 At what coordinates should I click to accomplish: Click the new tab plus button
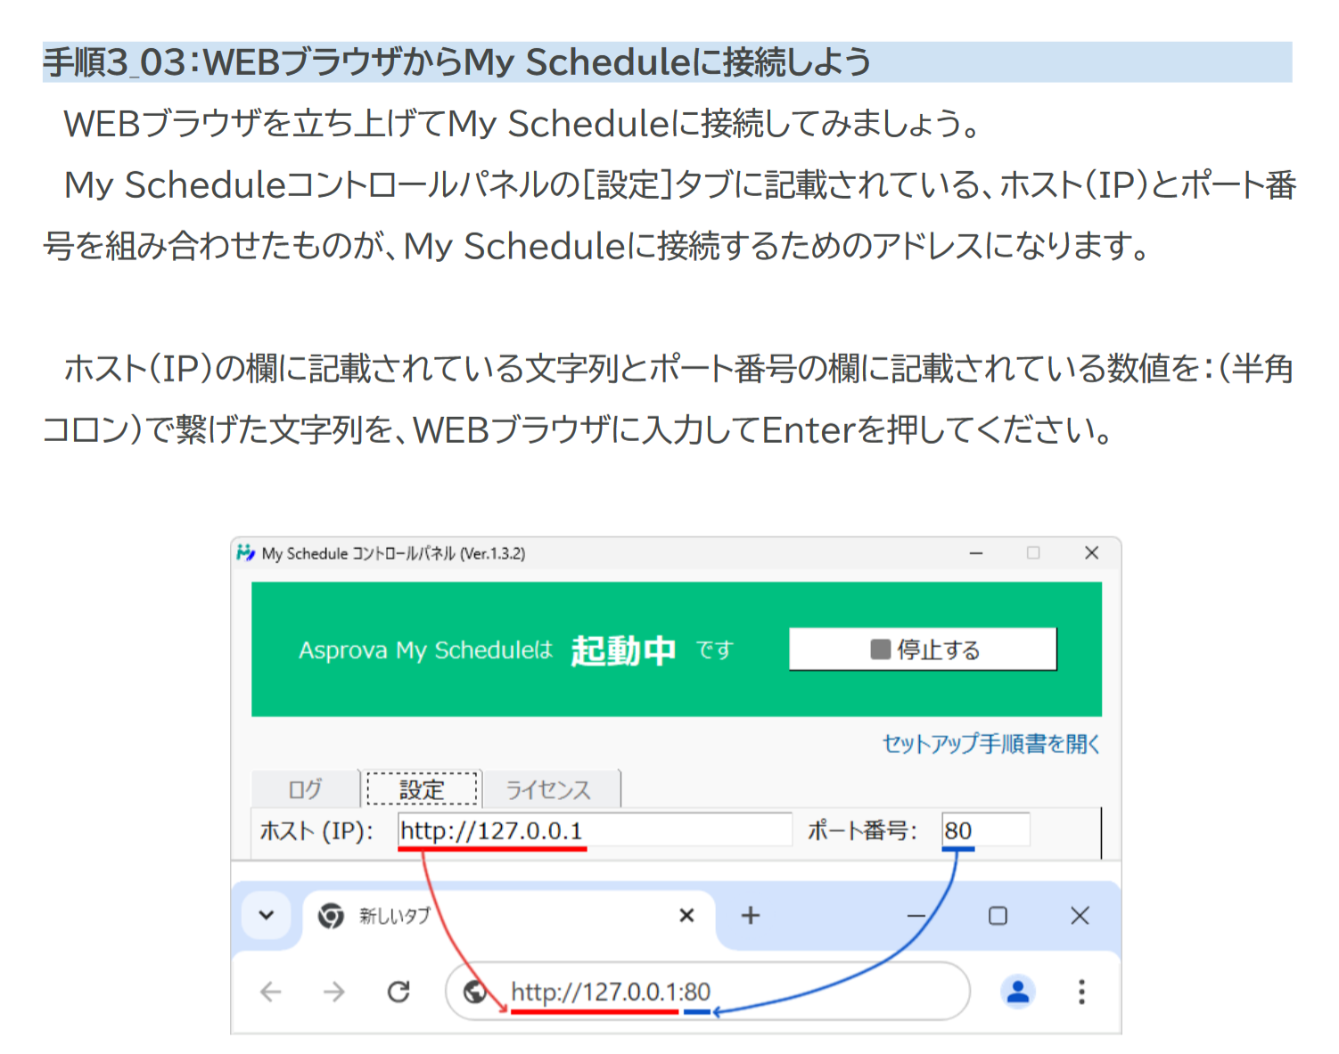750,915
